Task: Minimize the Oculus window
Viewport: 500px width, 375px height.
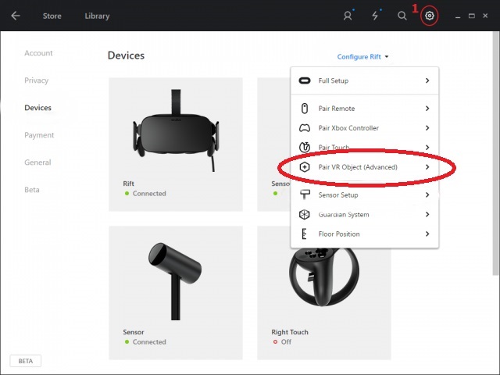Action: coord(458,16)
